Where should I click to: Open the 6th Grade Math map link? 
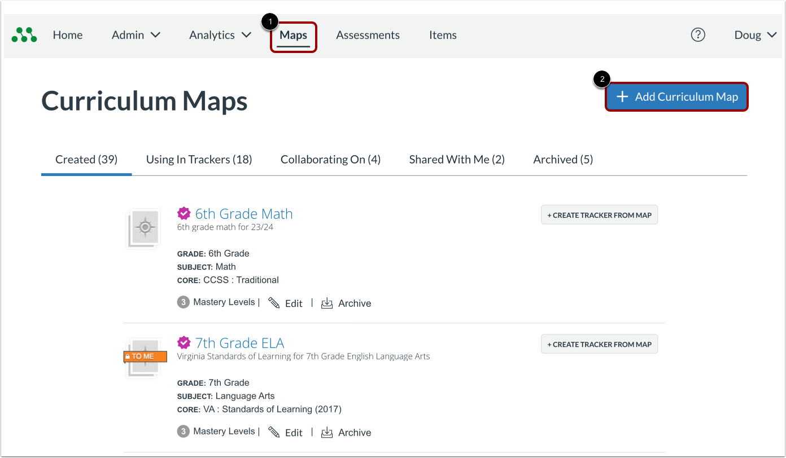(x=244, y=214)
